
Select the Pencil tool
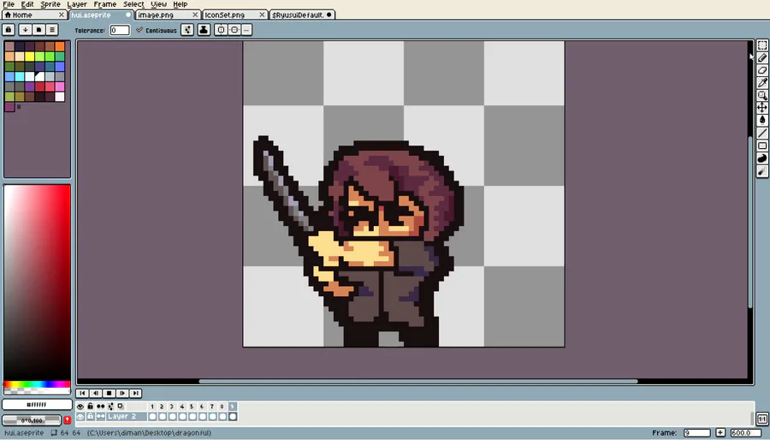[762, 58]
